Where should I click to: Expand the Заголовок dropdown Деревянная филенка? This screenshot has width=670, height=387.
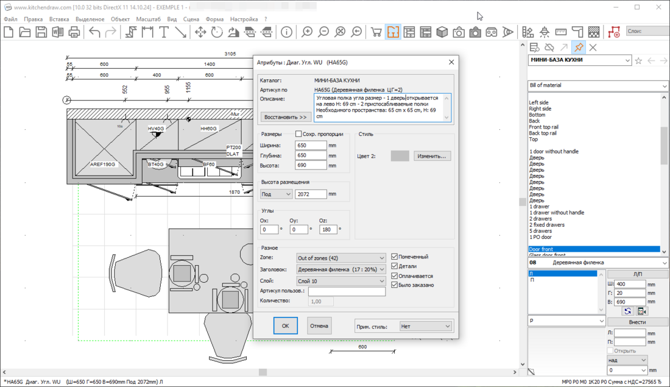340,269
